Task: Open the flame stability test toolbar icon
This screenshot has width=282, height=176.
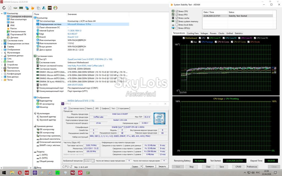Action: 32,8
